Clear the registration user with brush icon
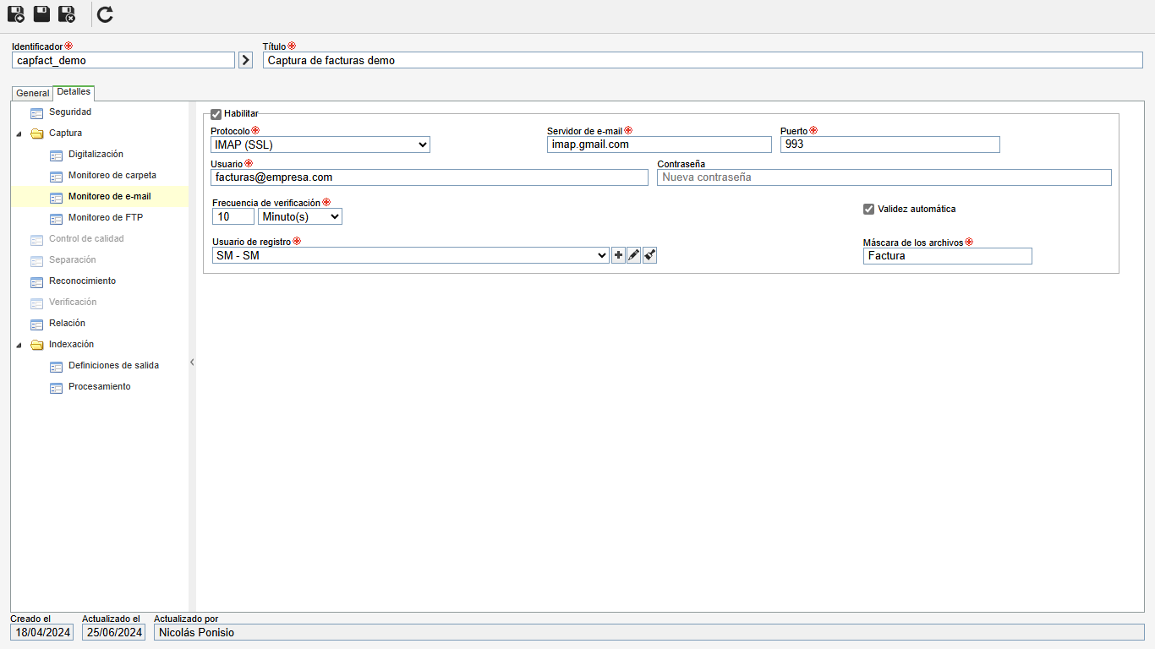The image size is (1155, 649). 649,255
